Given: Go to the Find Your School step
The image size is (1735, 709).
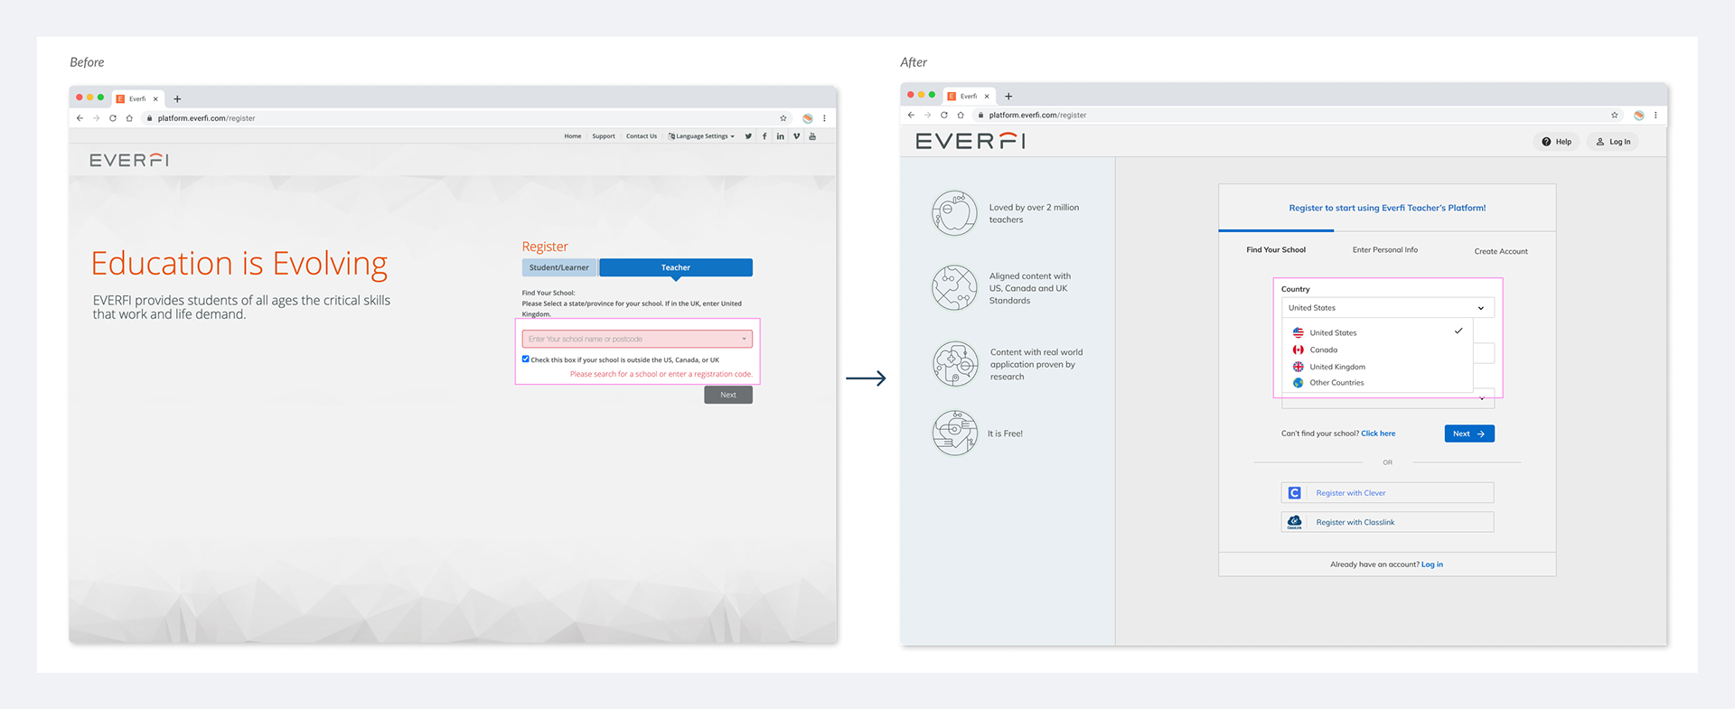Looking at the screenshot, I should coord(1276,250).
